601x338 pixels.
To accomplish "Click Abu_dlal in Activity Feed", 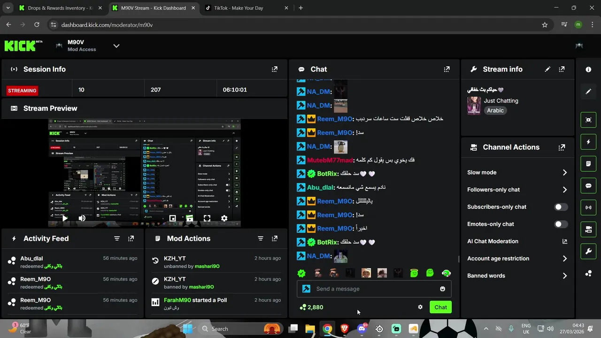I will (31, 258).
